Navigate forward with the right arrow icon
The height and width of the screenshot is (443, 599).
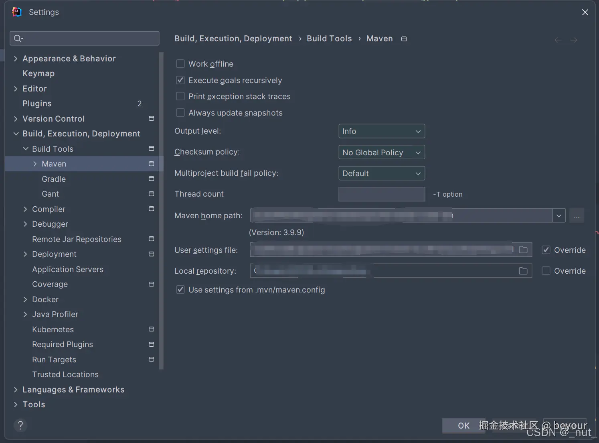pyautogui.click(x=574, y=40)
